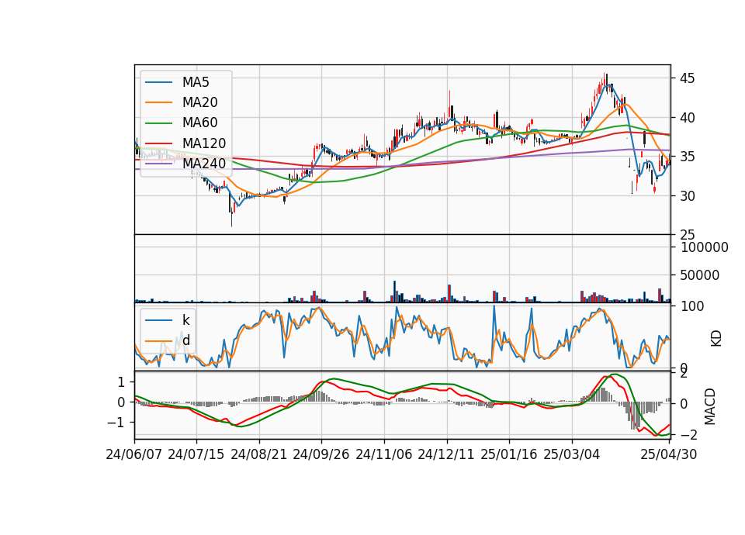Click the 24/11/06 date axis label
Image resolution: width=745 pixels, height=535 pixels.
(383, 454)
